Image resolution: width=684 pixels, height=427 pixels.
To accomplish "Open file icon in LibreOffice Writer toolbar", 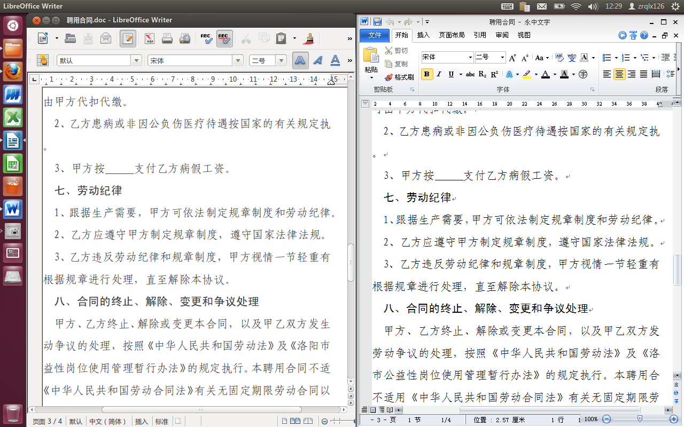I will (71, 38).
